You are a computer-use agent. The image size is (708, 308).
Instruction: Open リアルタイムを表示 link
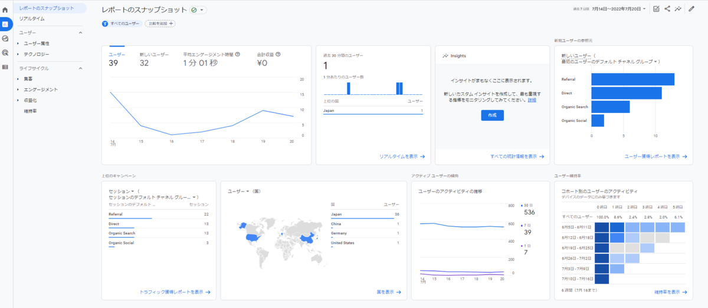pos(402,157)
